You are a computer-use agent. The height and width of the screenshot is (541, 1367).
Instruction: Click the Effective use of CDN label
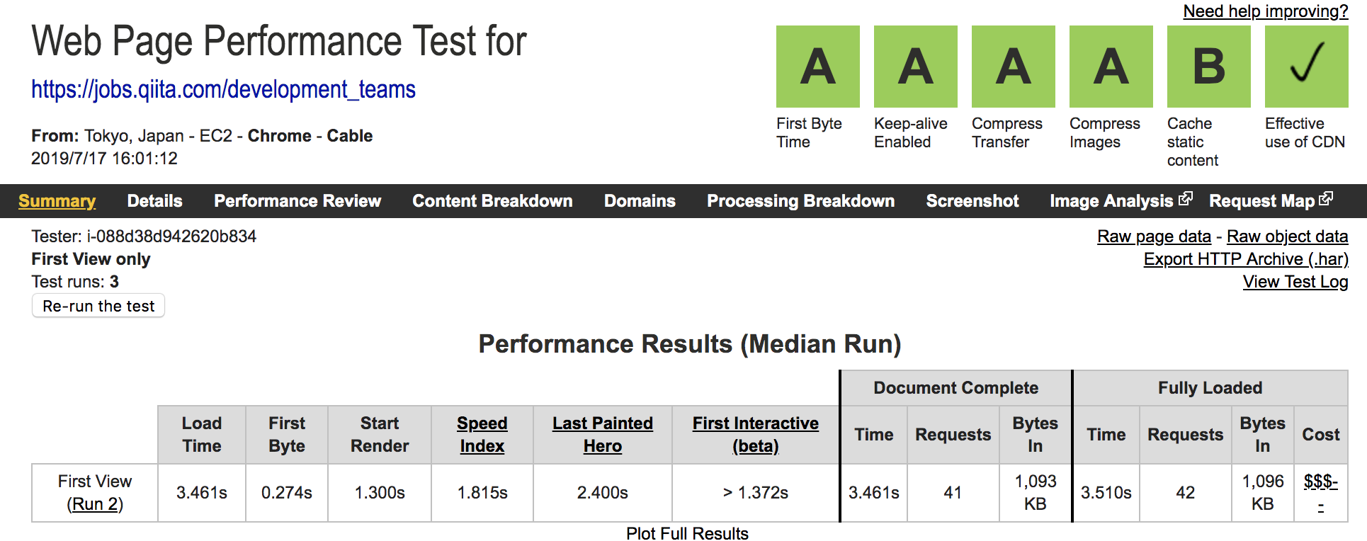click(1305, 132)
